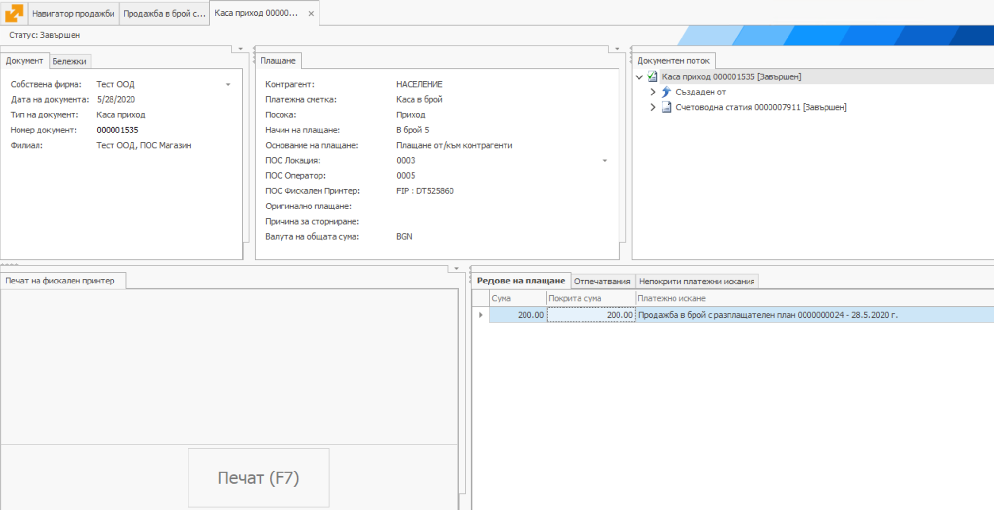Viewport: 994px width, 510px height.
Task: Click the value Плащане от/към контрагенти
Action: click(x=454, y=145)
